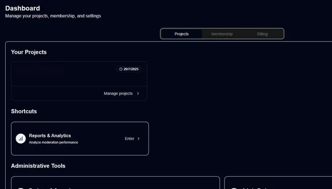This screenshot has height=189, width=332.
Task: Click the clock icon in date badge
Action: click(121, 69)
